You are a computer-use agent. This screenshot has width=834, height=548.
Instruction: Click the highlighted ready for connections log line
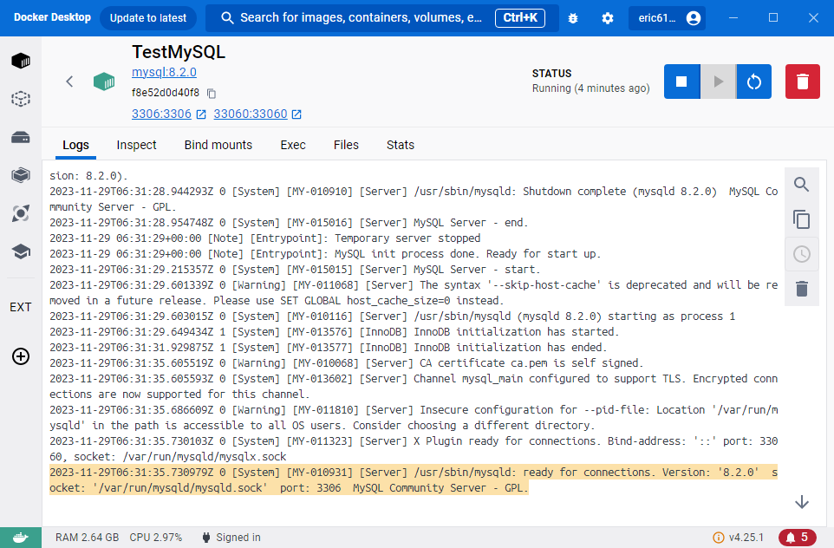tap(414, 479)
